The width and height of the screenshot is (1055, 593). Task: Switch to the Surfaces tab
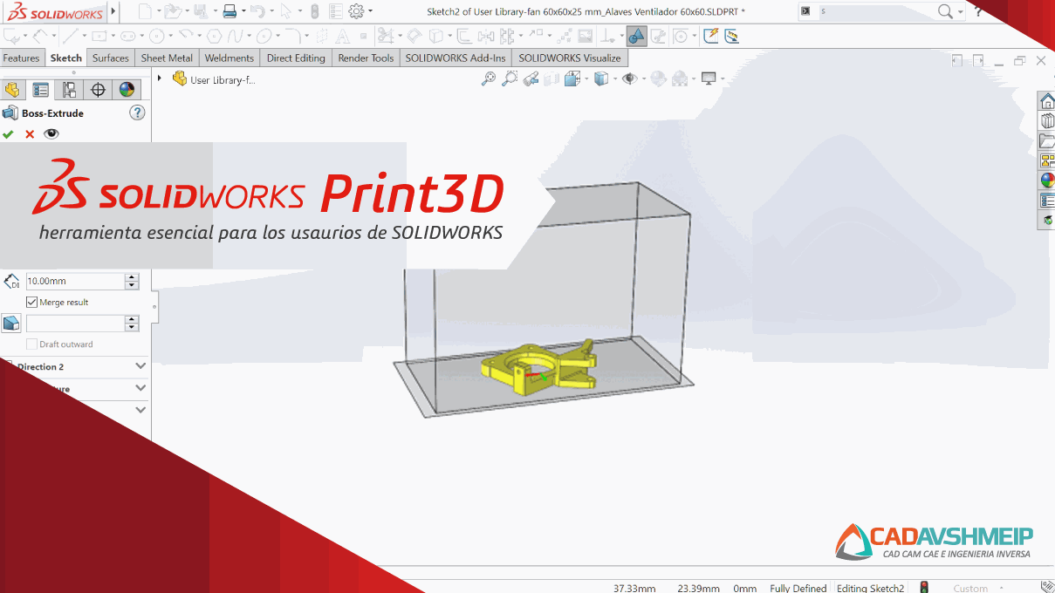pyautogui.click(x=111, y=58)
